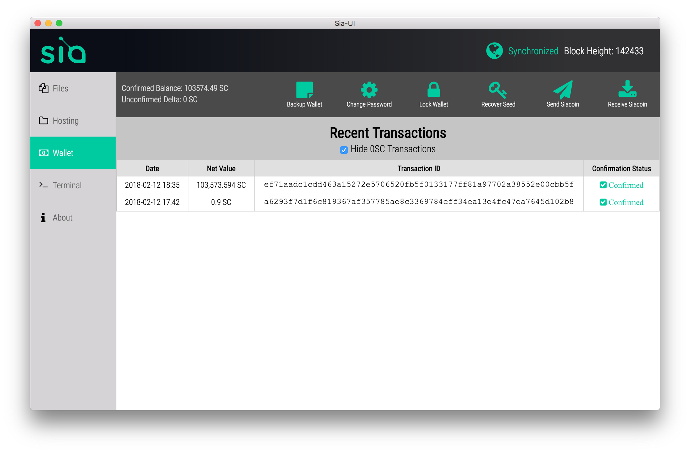Switch to the Hosting tab
The width and height of the screenshot is (690, 453).
(65, 120)
